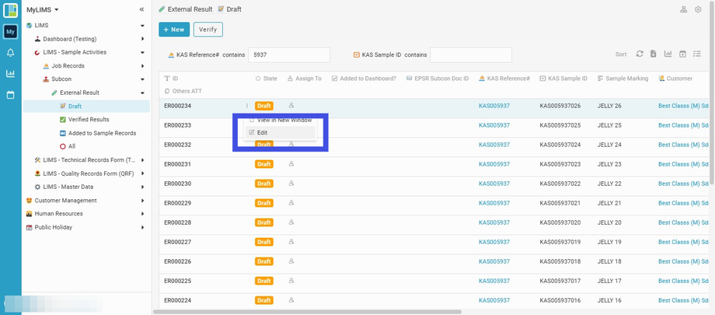Click the assign person icon on row ER000231
Image resolution: width=715 pixels, height=315 pixels.
291,163
